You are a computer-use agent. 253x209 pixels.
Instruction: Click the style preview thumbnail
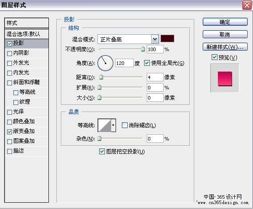click(x=225, y=78)
